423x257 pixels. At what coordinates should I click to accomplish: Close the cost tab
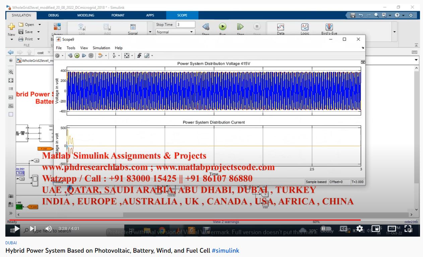49,52
